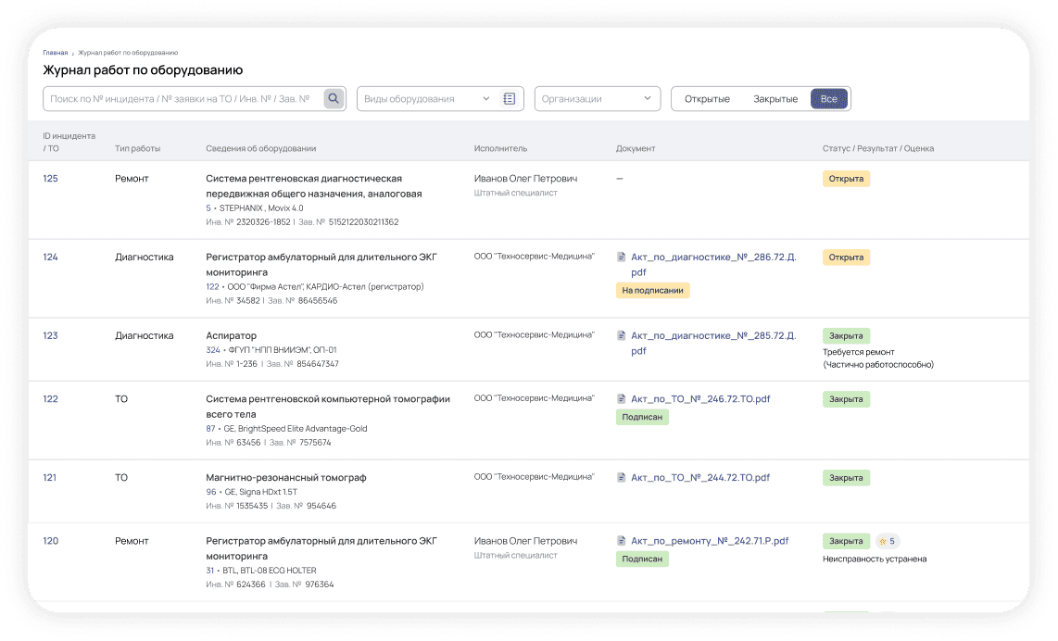Go to Главная in breadcrumbs
This screenshot has width=1058, height=641.
tap(56, 53)
